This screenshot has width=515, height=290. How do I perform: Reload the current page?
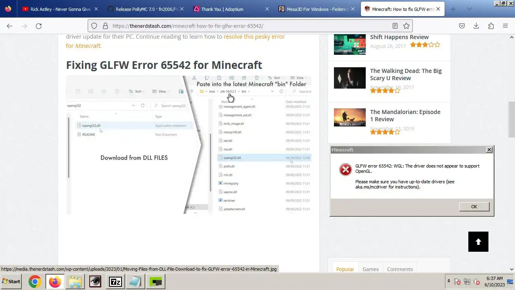[x=39, y=26]
